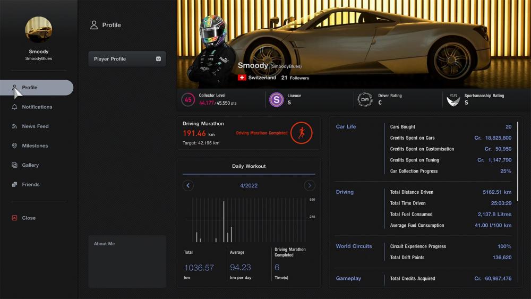Click the News Feed RSS icon
This screenshot has width=531, height=299.
pos(14,126)
